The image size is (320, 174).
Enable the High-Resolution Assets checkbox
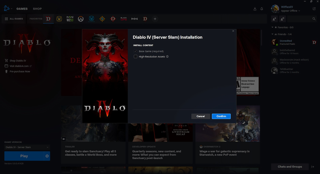[135, 56]
